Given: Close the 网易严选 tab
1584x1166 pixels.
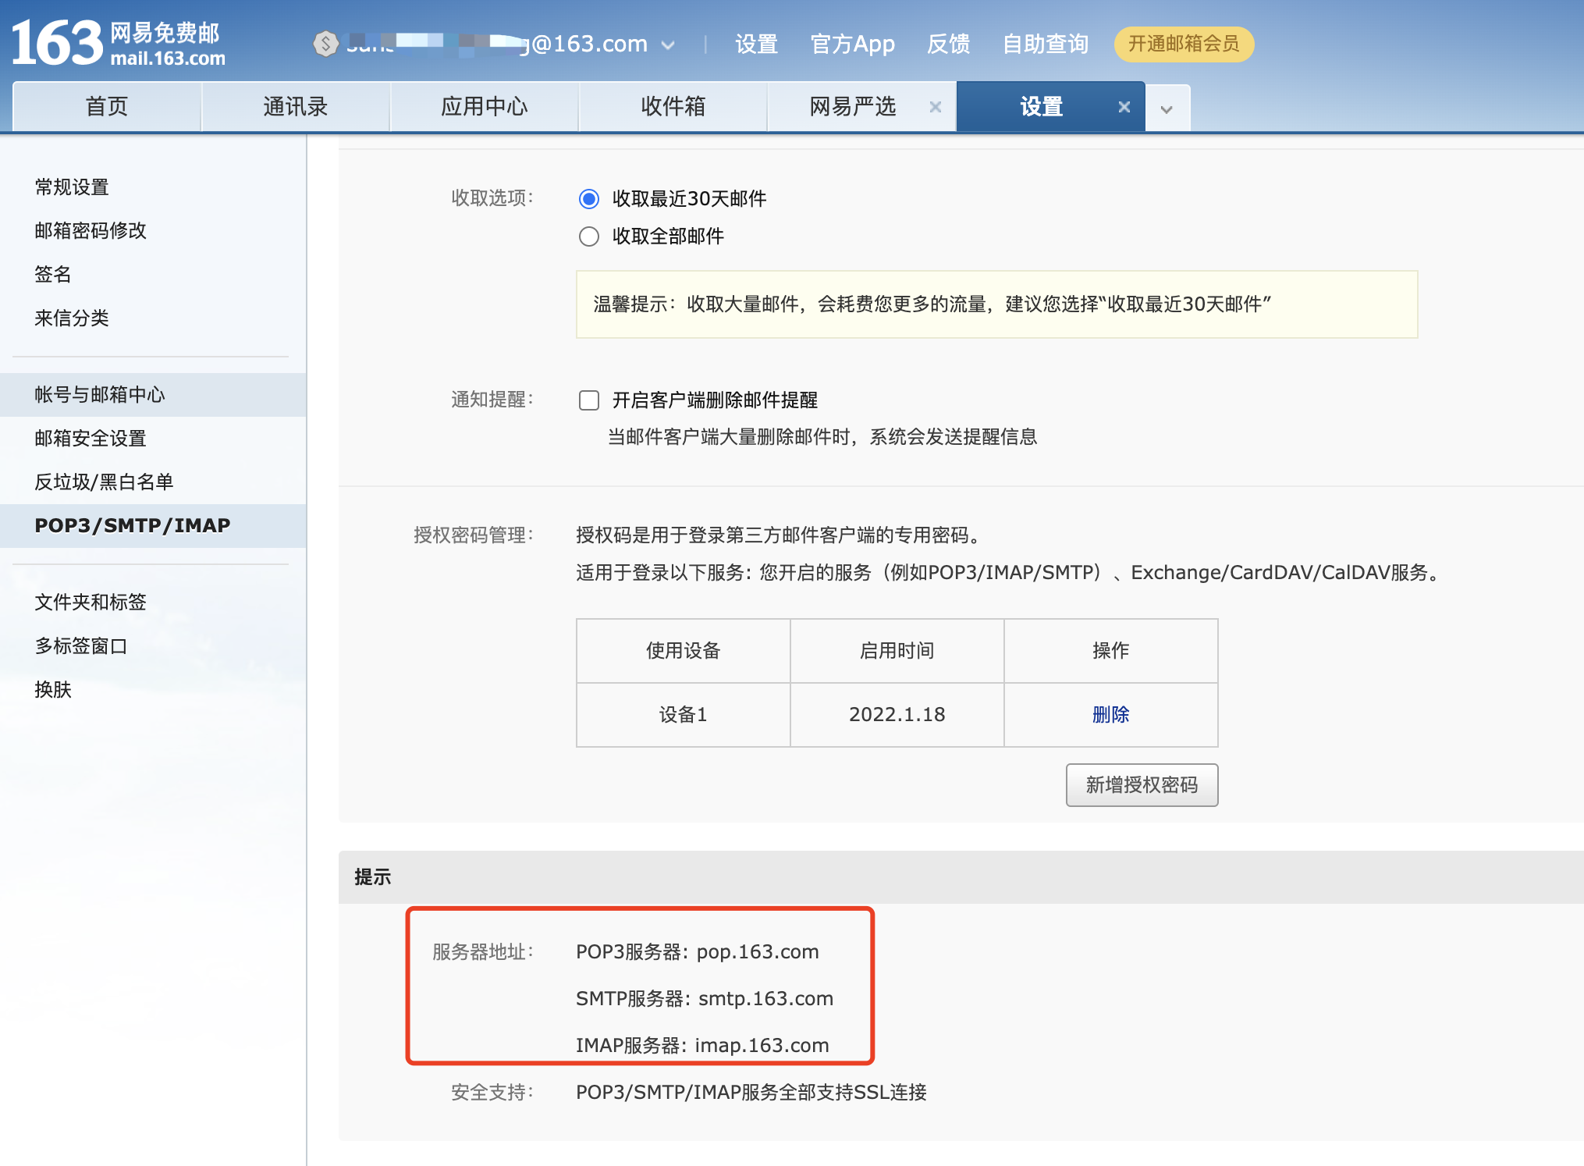Looking at the screenshot, I should (935, 107).
